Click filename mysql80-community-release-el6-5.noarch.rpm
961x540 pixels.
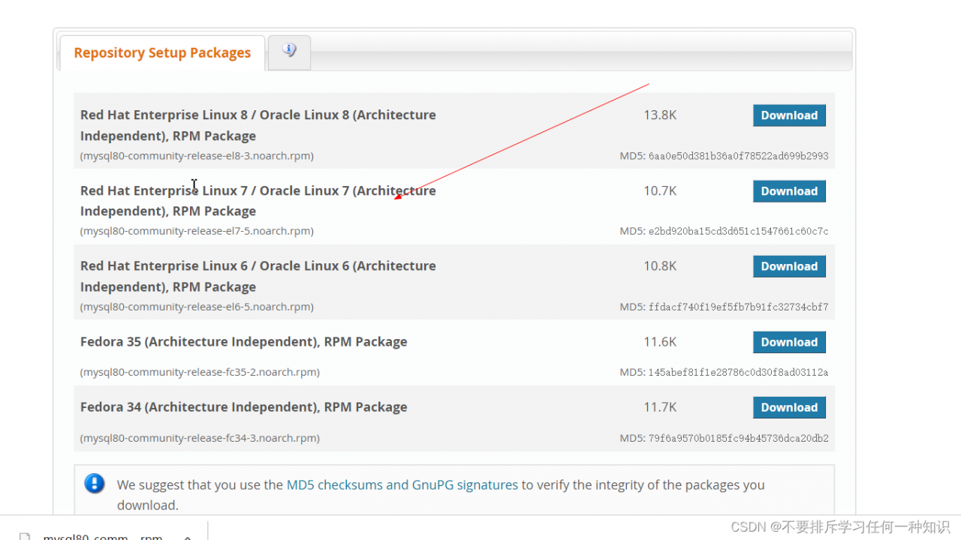(x=197, y=307)
